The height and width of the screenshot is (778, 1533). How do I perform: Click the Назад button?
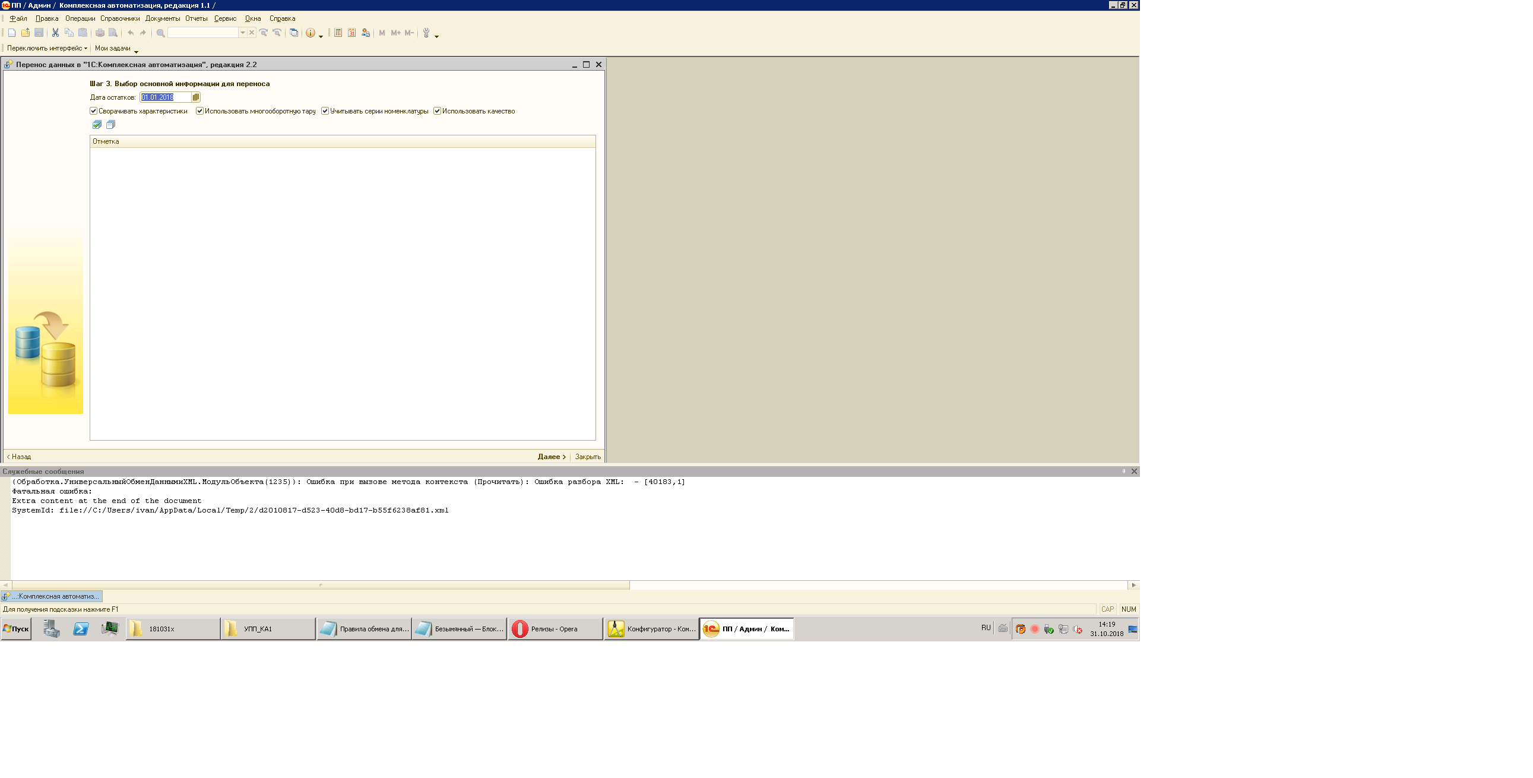click(x=19, y=457)
